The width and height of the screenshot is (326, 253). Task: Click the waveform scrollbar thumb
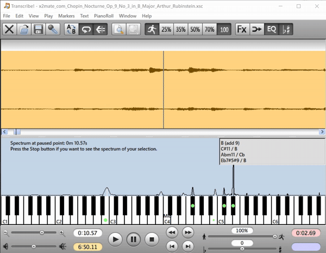point(17,132)
